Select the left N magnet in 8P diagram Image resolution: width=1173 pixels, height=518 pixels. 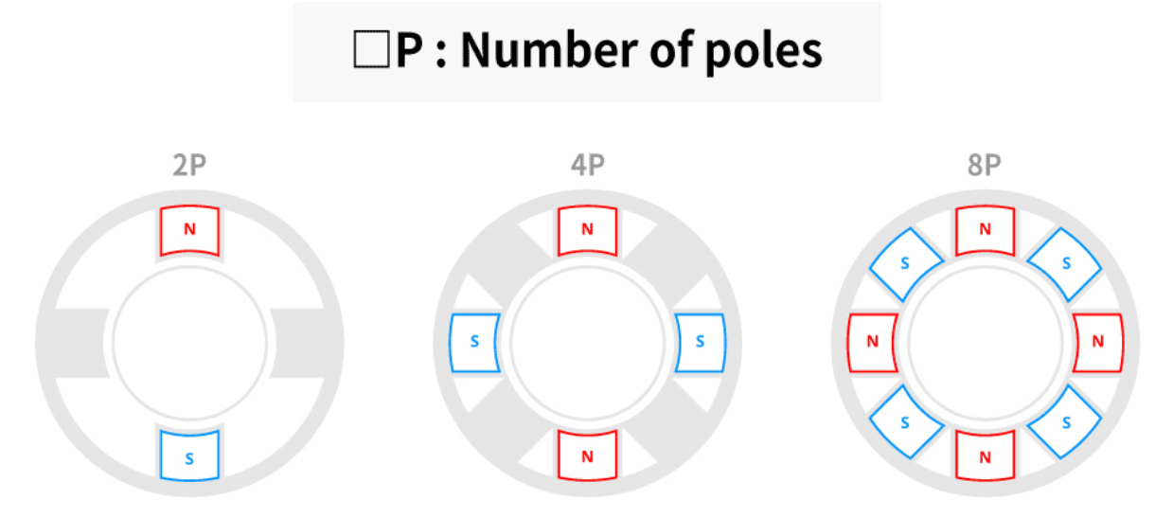871,342
